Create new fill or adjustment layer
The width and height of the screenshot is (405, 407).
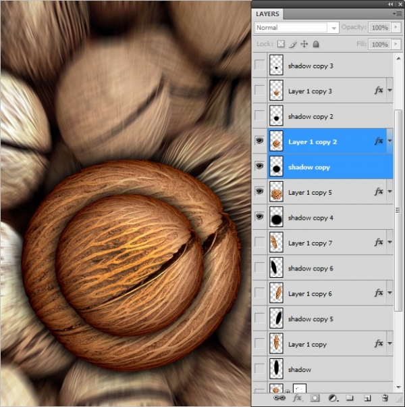[x=333, y=398]
